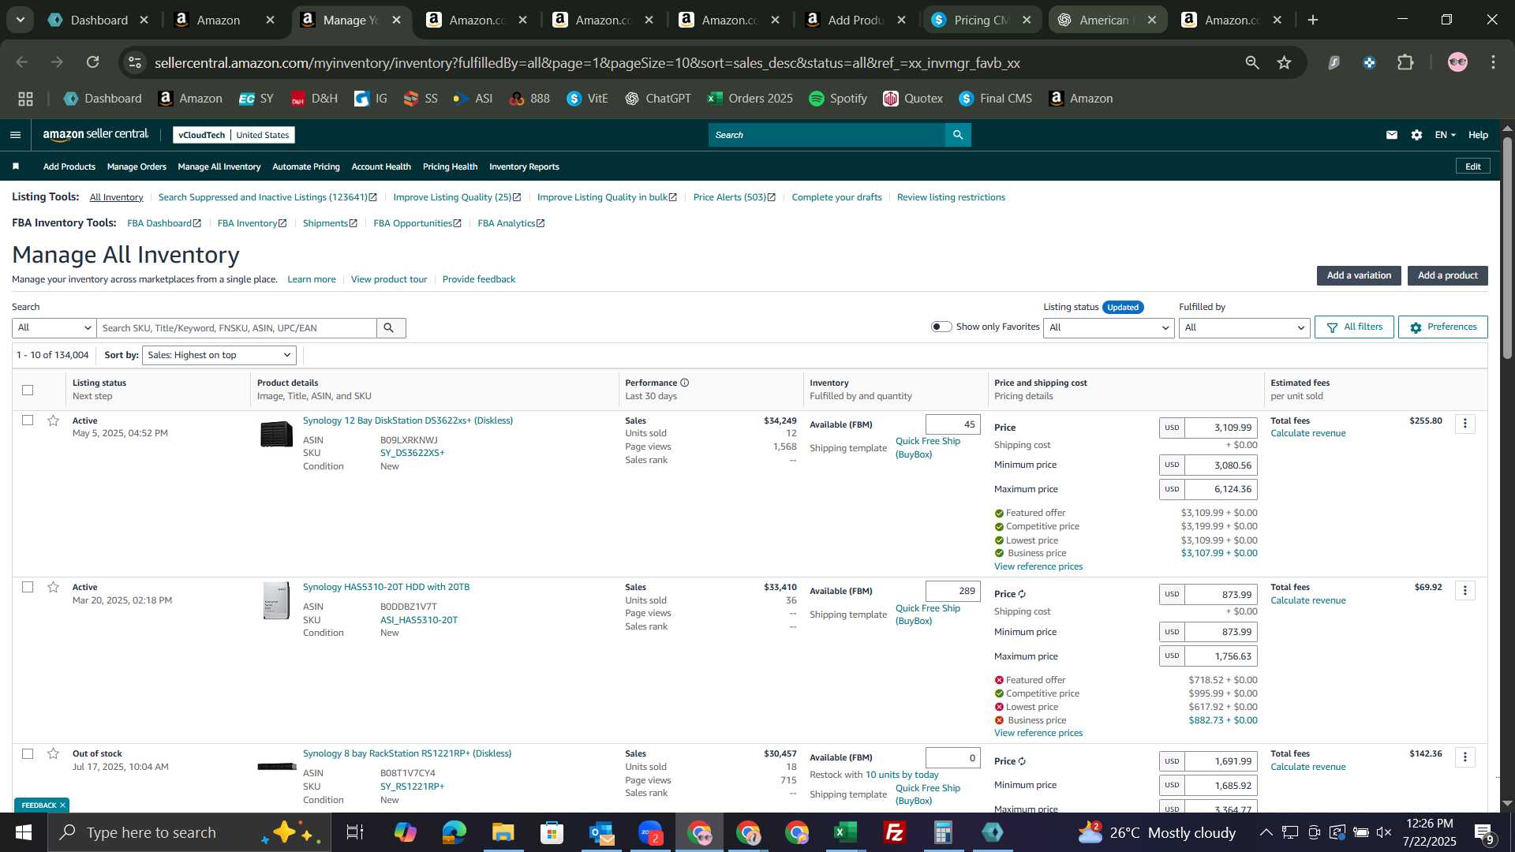Reload the page in browser
Viewport: 1515px width, 852px height.
point(93,62)
